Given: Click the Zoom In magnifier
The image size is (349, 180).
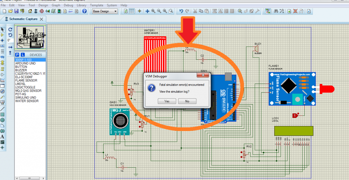Looking at the screenshot, I should pyautogui.click(x=153, y=11).
